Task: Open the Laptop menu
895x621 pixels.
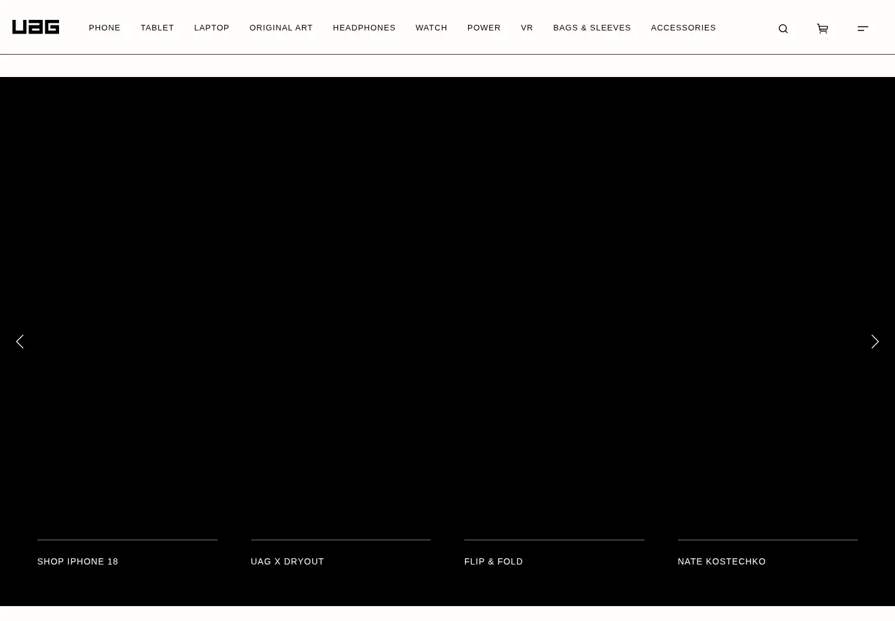Action: (x=212, y=28)
